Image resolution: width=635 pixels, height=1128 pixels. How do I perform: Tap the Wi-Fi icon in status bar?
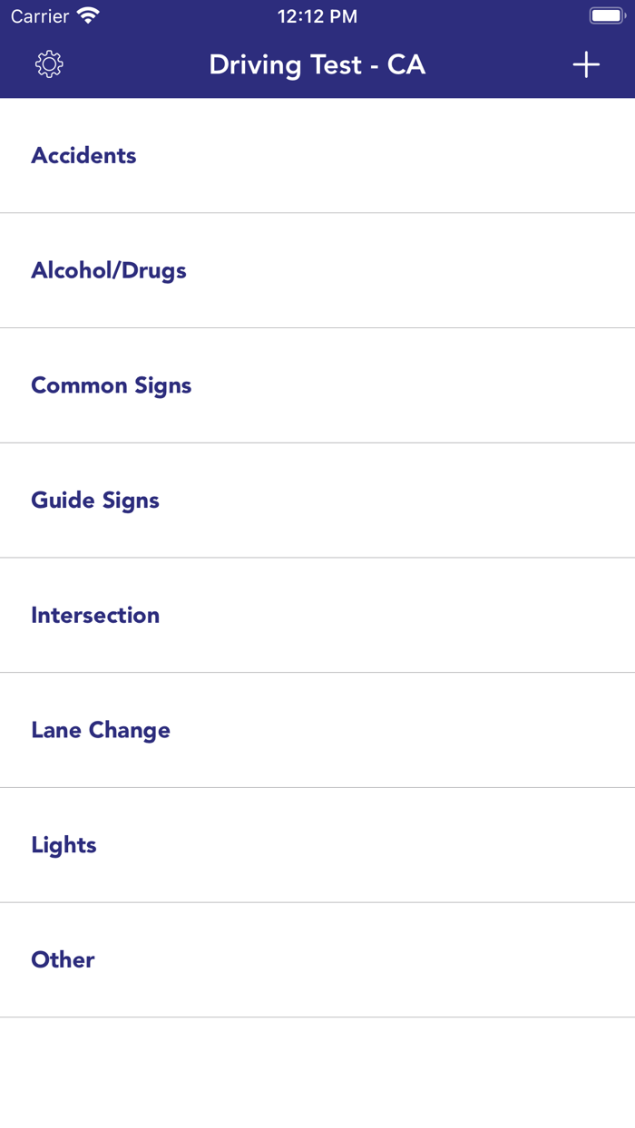pos(88,15)
